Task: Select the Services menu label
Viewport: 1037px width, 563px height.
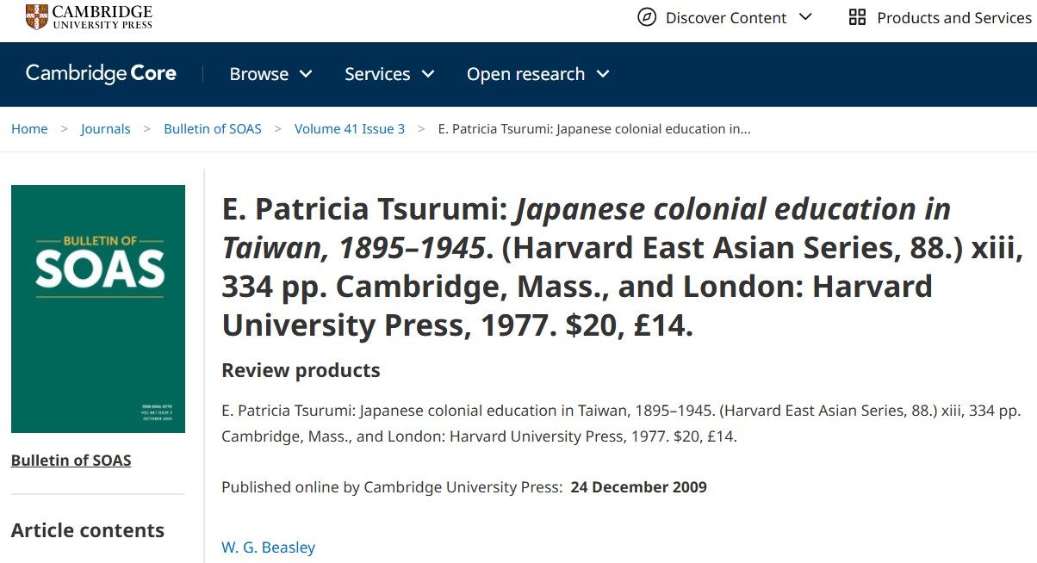Action: coord(377,75)
